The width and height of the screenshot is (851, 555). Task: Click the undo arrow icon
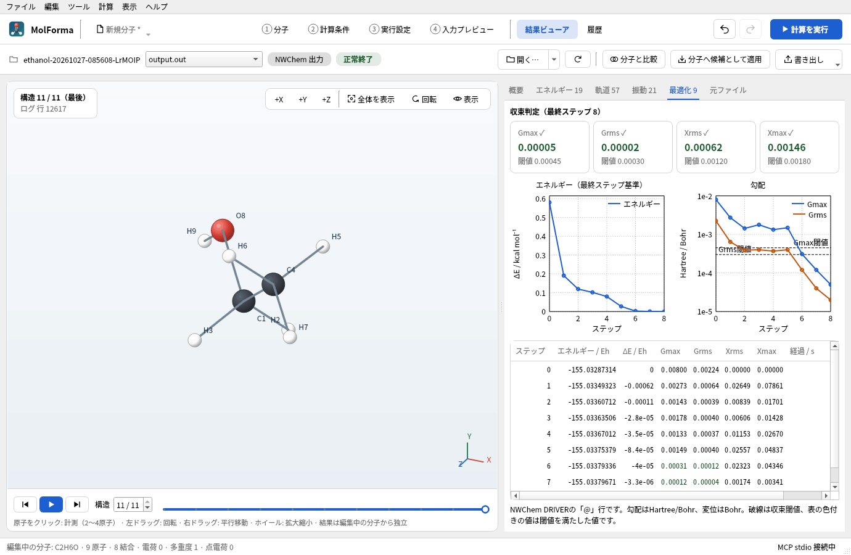click(x=725, y=29)
